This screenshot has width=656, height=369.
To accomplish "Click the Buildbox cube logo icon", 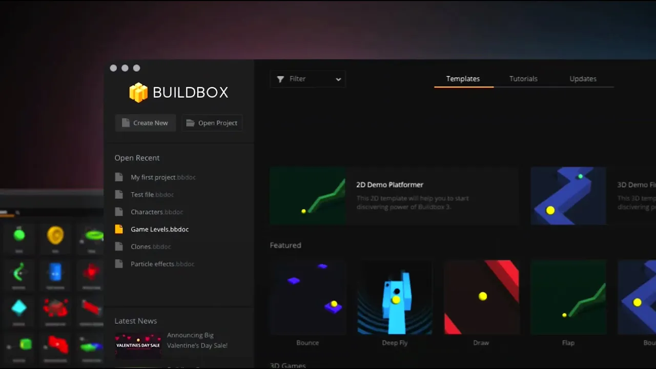I will [138, 92].
